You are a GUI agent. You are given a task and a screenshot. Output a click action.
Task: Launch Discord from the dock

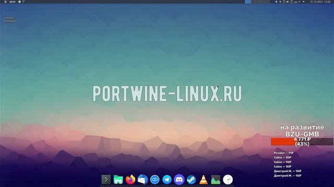click(179, 180)
